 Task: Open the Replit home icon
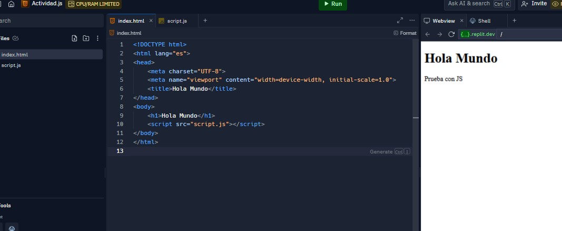(x=12, y=4)
